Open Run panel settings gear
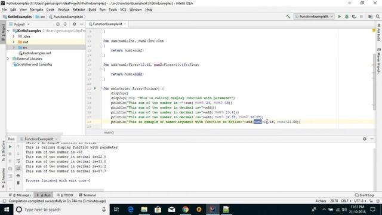382x215 pixels. (365, 139)
